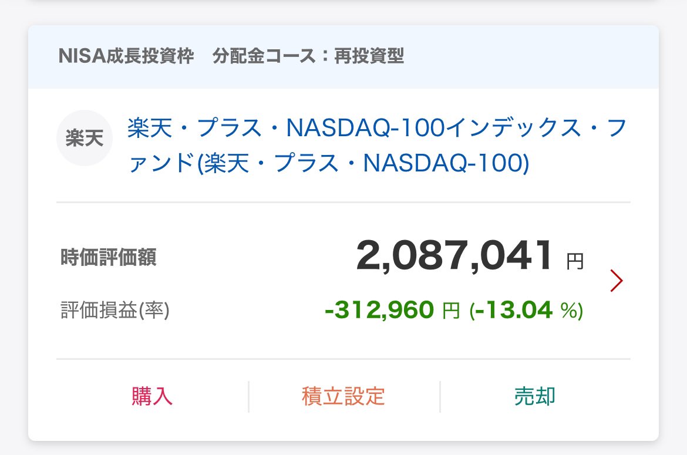The width and height of the screenshot is (687, 455).
Task: Click the NISA成長投資枠 header text
Action: pos(126,56)
